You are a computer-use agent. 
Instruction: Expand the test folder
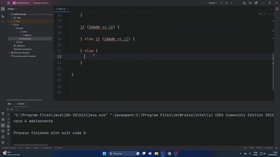click(14, 42)
